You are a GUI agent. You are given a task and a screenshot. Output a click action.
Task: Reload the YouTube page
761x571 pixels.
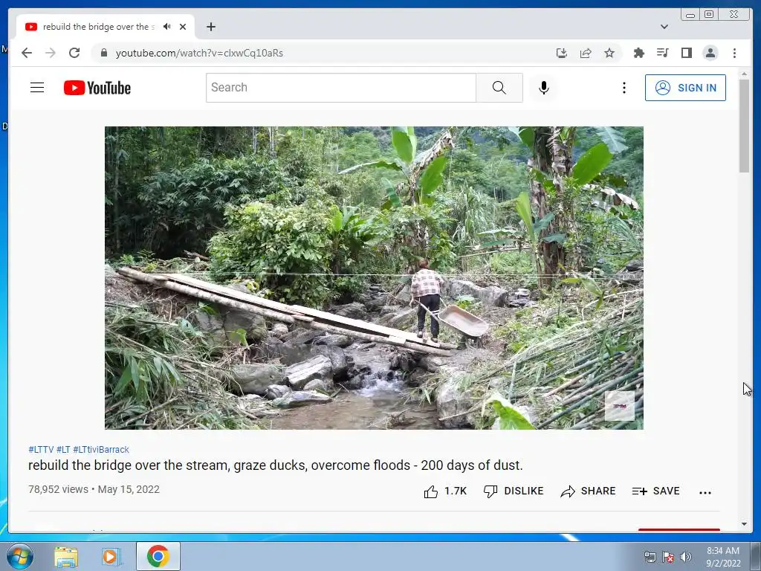click(x=74, y=53)
